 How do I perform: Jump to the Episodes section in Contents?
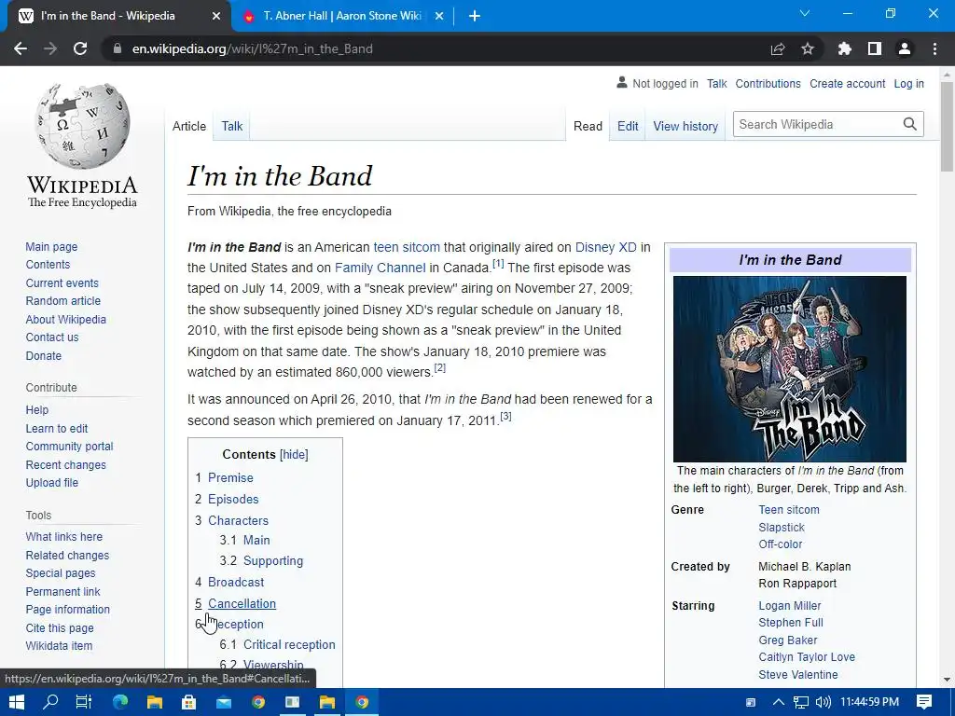233,499
